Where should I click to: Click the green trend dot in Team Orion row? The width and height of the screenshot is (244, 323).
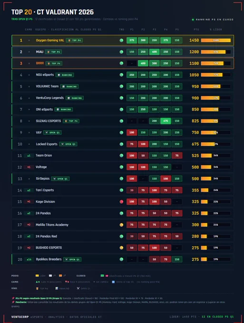[x=121, y=155]
